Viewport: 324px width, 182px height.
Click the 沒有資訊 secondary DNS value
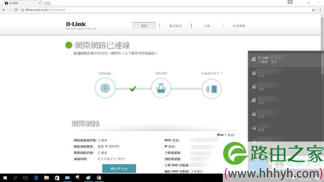pyautogui.click(x=197, y=171)
